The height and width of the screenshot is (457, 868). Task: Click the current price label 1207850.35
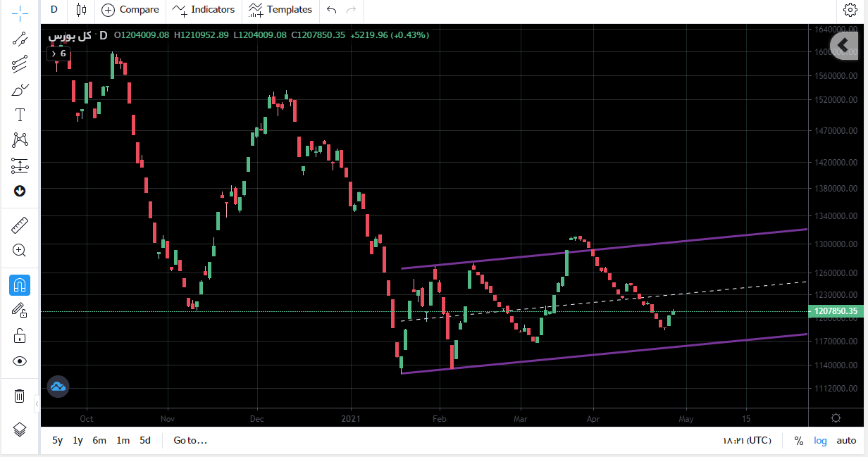(x=835, y=311)
